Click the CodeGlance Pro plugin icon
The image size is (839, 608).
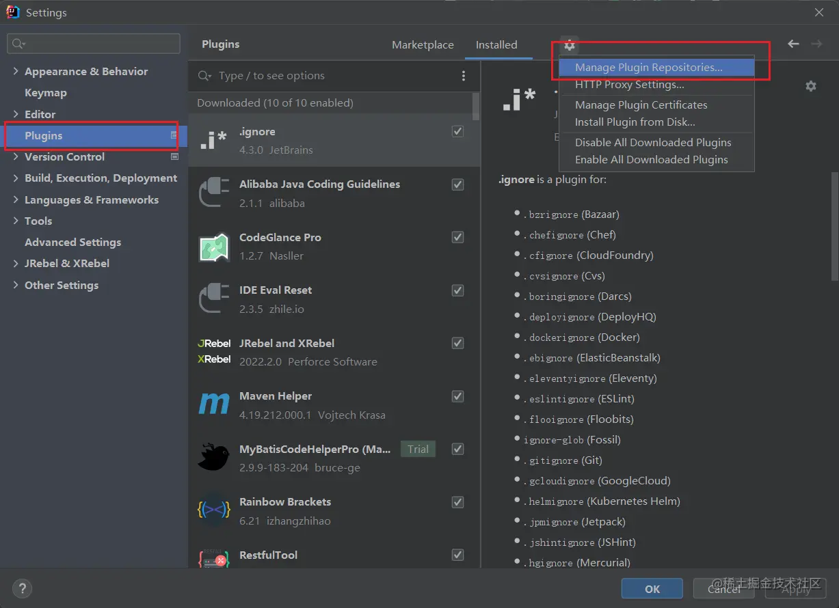click(x=213, y=247)
